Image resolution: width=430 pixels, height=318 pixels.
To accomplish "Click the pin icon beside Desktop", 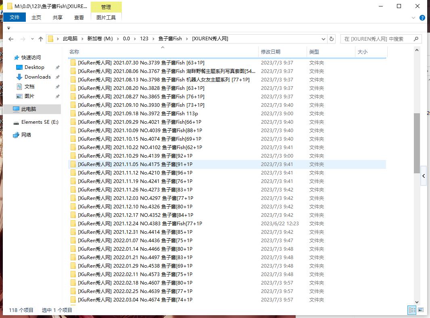I will (x=57, y=67).
